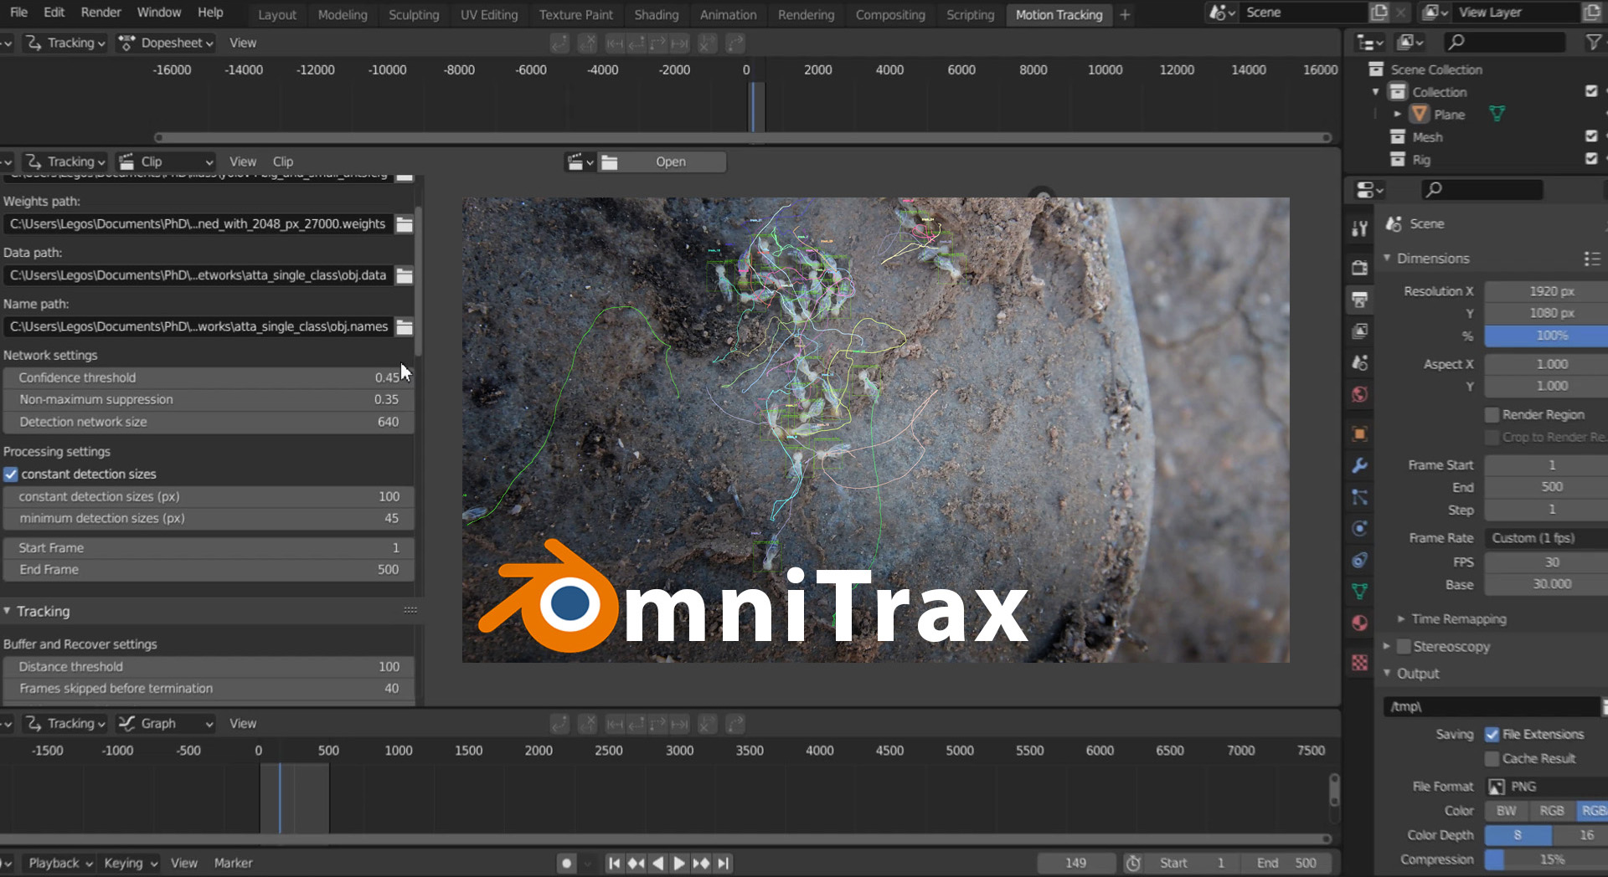Screen dimensions: 1608x877
Task: Jump to the timeline end frame
Action: (x=724, y=863)
